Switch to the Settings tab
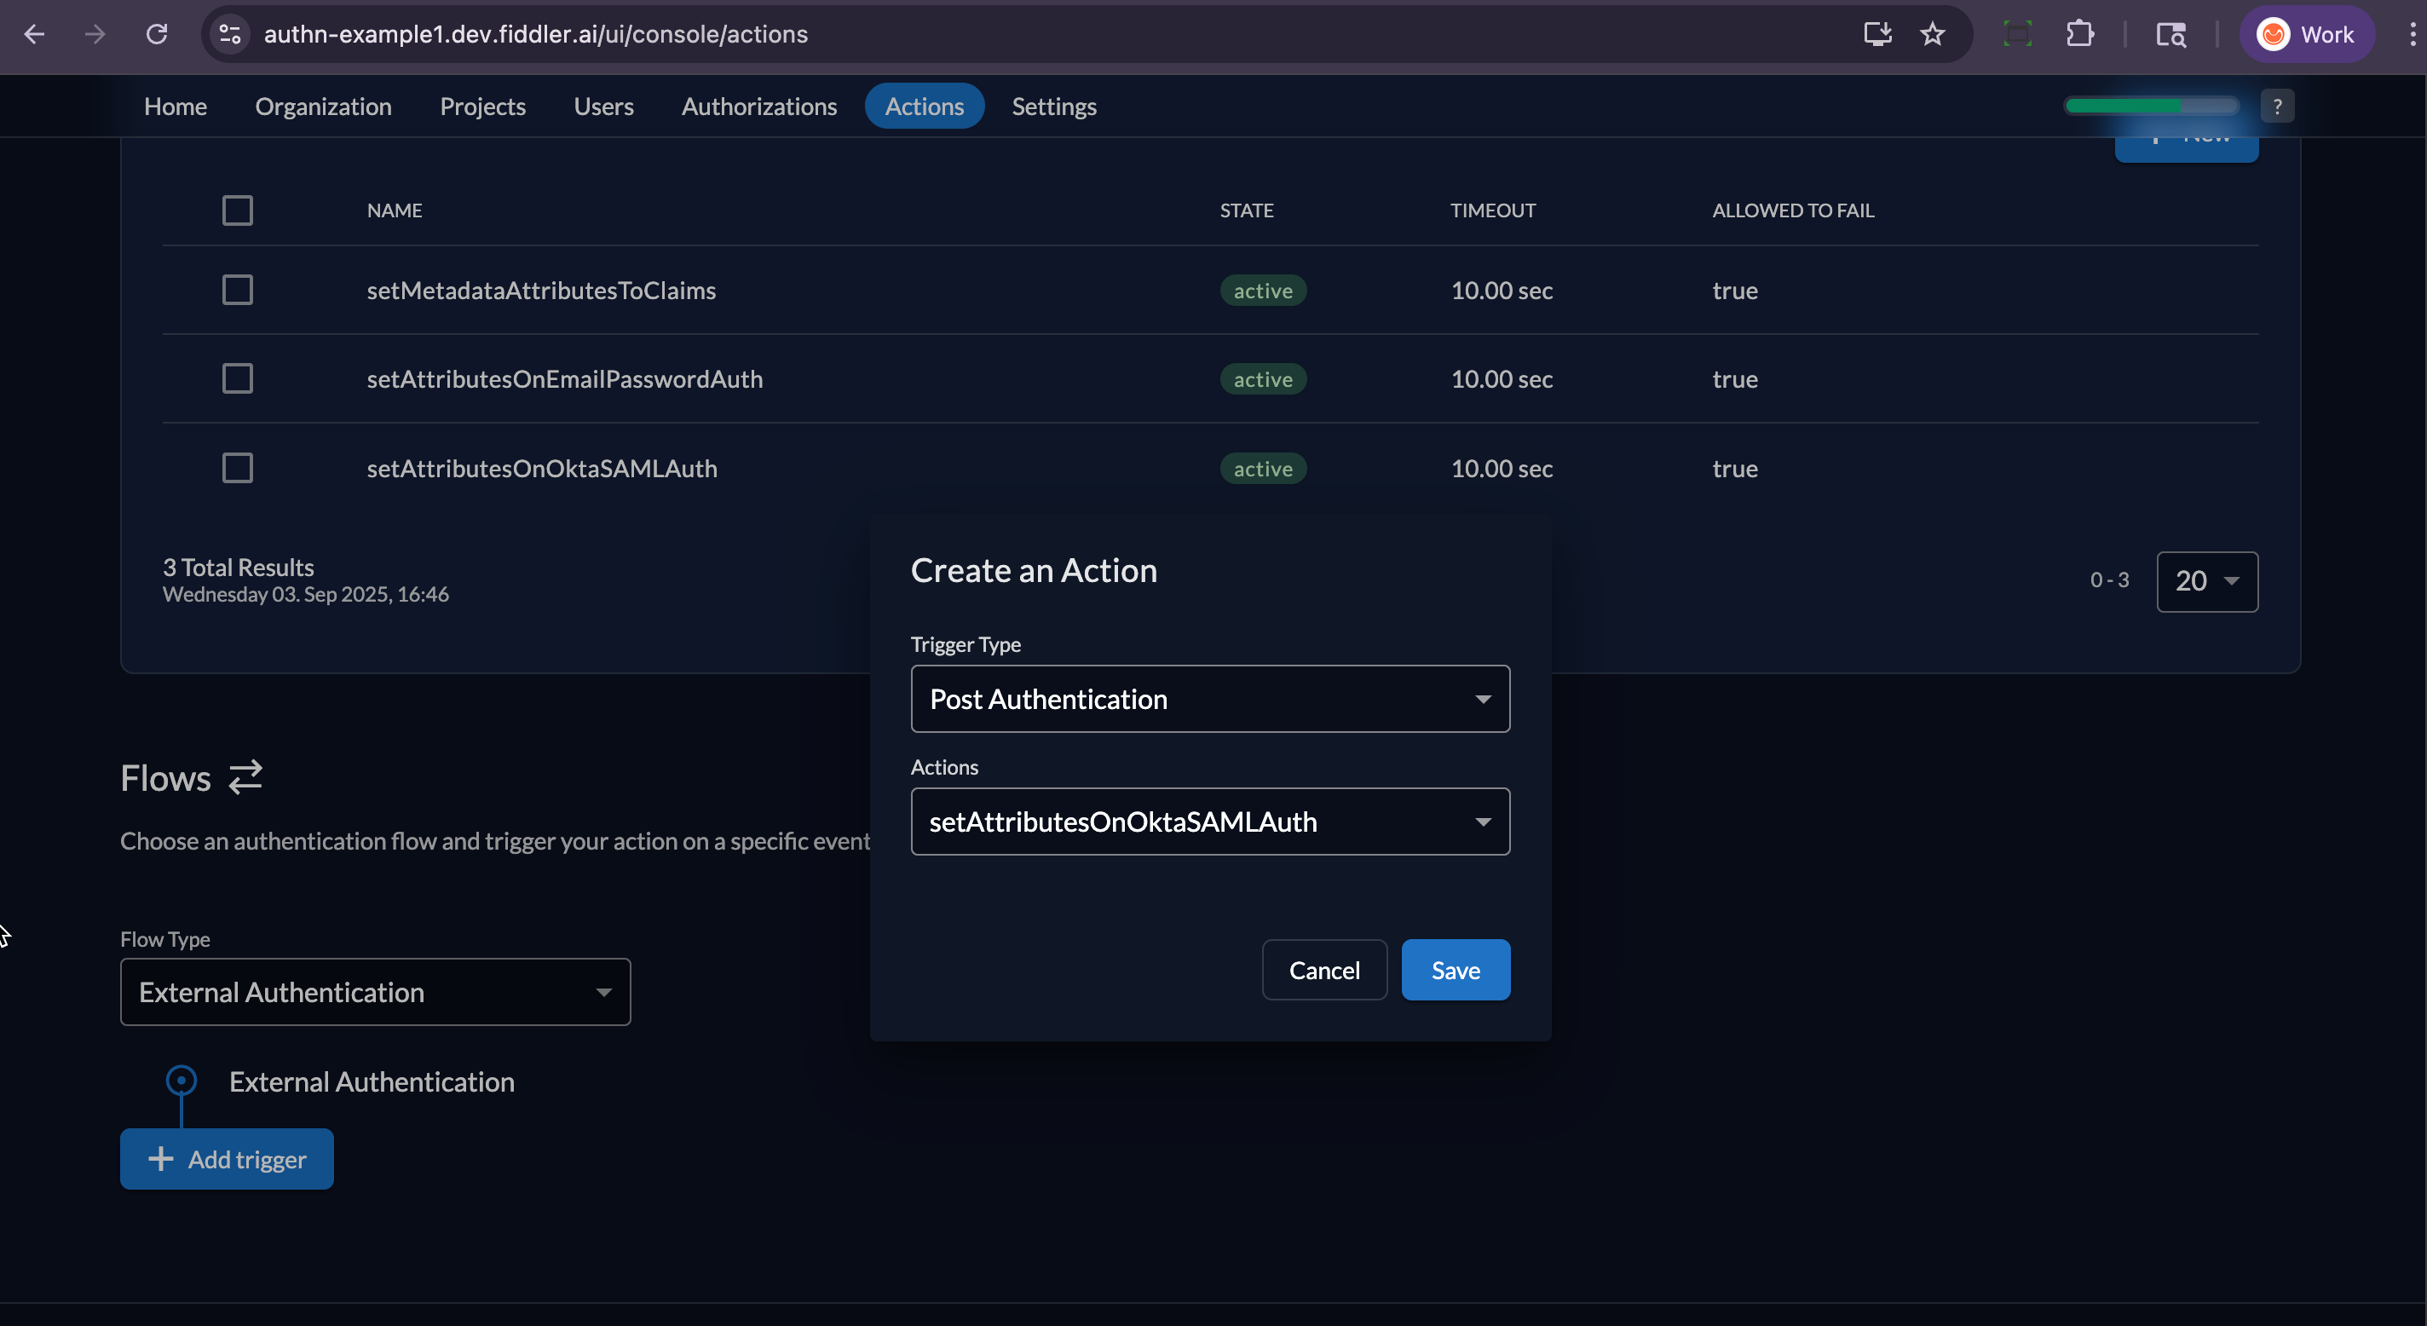 (1053, 106)
